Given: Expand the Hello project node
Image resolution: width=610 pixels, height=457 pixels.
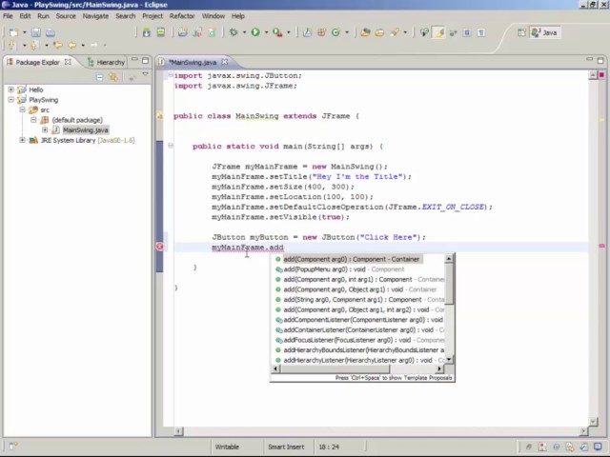Looking at the screenshot, I should click(10, 89).
